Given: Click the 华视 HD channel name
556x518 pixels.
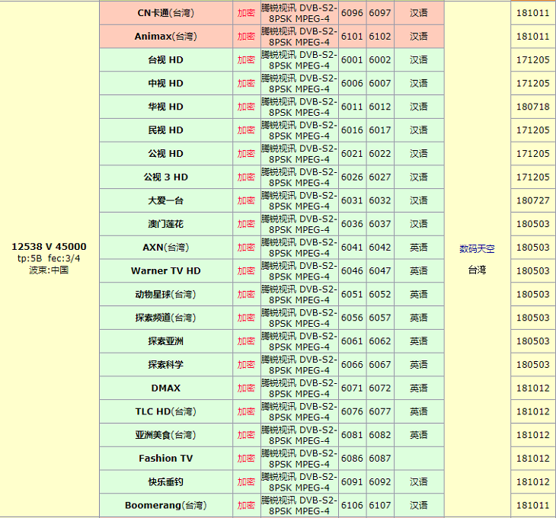Looking at the screenshot, I should [x=165, y=107].
